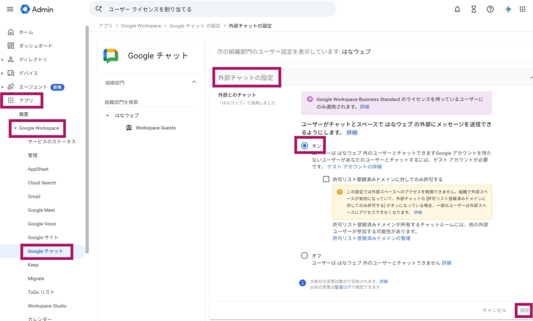The height and width of the screenshot is (321, 533).
Task: Open Keep in the sidebar
Action: coord(33,265)
